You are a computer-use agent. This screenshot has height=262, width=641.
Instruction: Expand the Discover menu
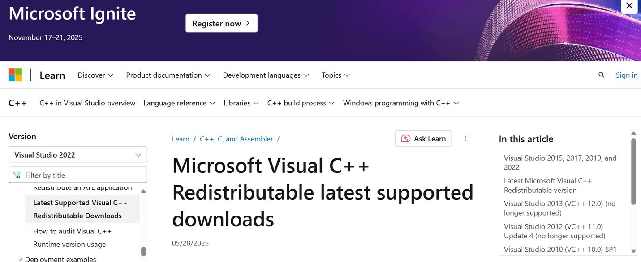[x=95, y=75]
